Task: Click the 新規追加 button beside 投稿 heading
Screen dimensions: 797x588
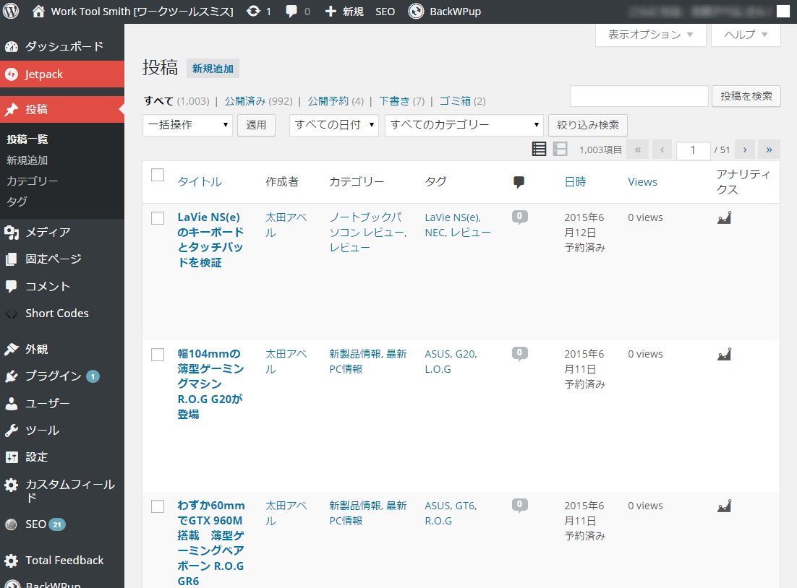Action: pos(213,69)
